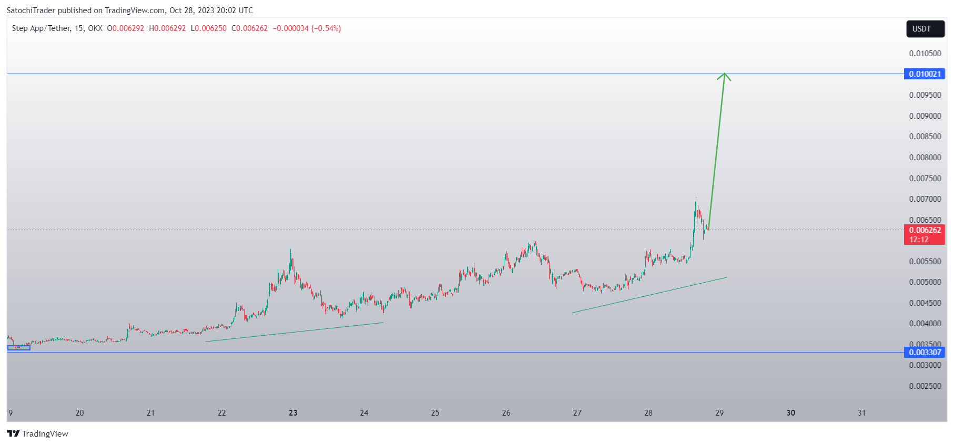This screenshot has height=445, width=954.
Task: Click the USDT currency button
Action: 925,29
